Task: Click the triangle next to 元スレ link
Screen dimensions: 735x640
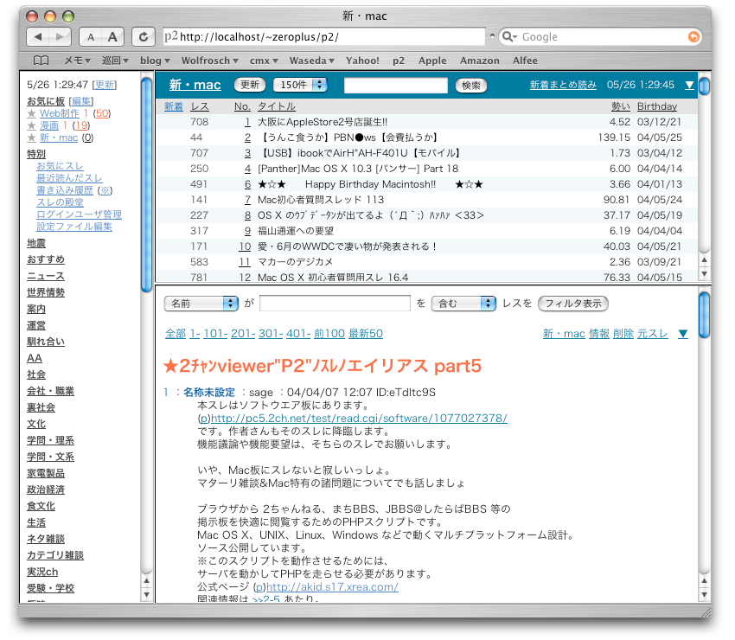Action: tap(683, 334)
